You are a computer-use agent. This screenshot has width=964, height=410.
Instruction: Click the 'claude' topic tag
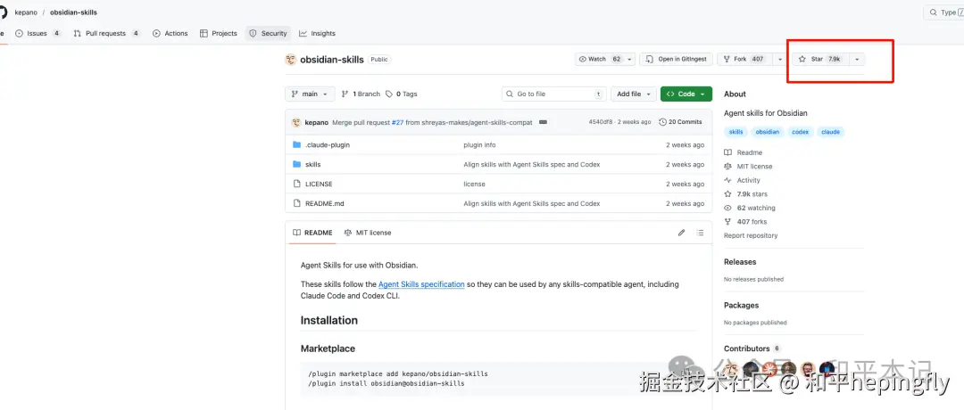(831, 132)
